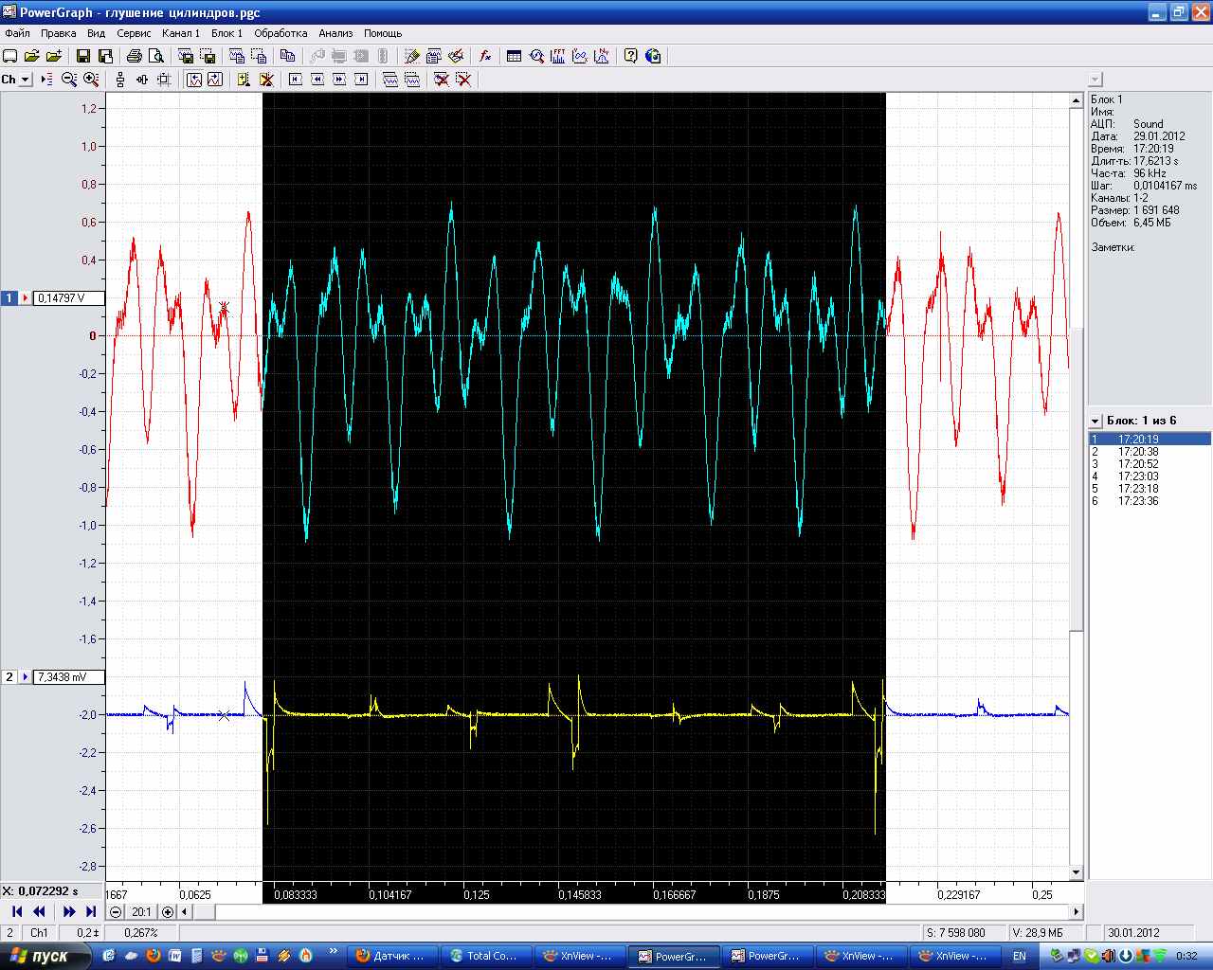Image resolution: width=1213 pixels, height=970 pixels.
Task: Select block 2 at 17:20:38
Action: click(1150, 452)
